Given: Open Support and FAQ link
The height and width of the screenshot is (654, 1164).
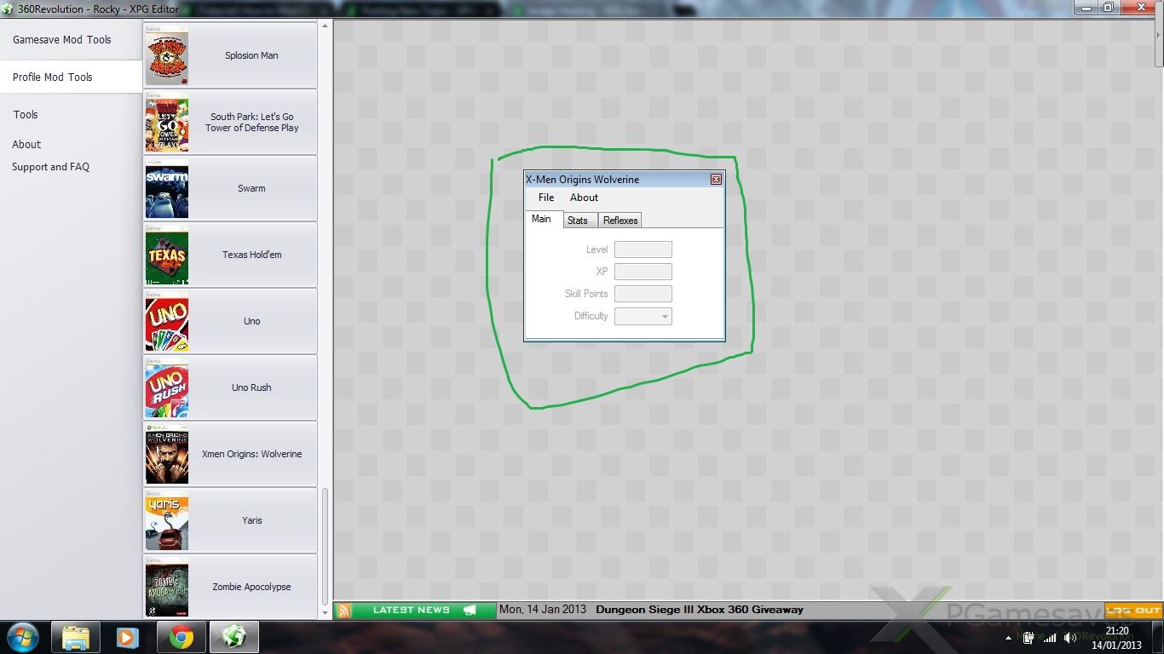Looking at the screenshot, I should click(50, 167).
